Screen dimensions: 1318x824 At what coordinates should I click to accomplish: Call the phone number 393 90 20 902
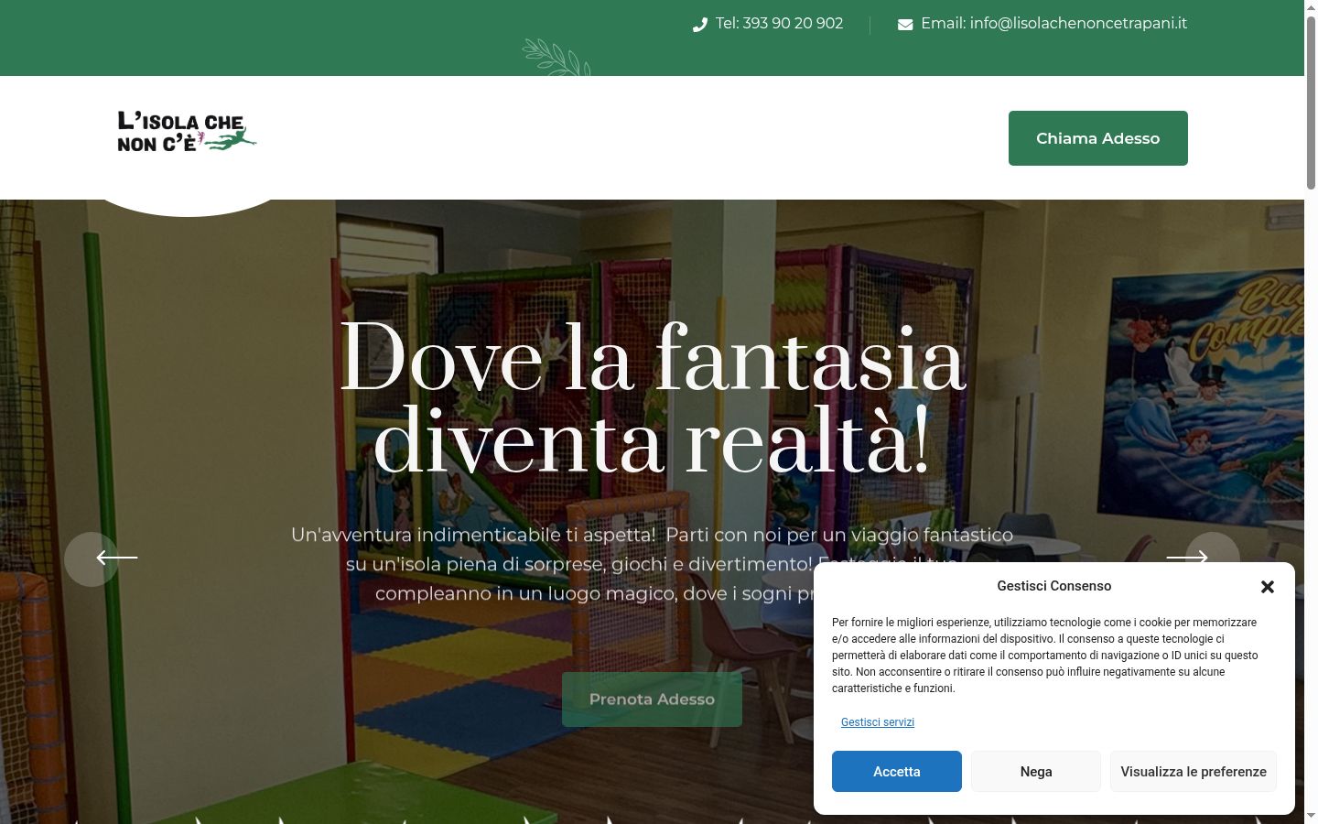pyautogui.click(x=793, y=24)
